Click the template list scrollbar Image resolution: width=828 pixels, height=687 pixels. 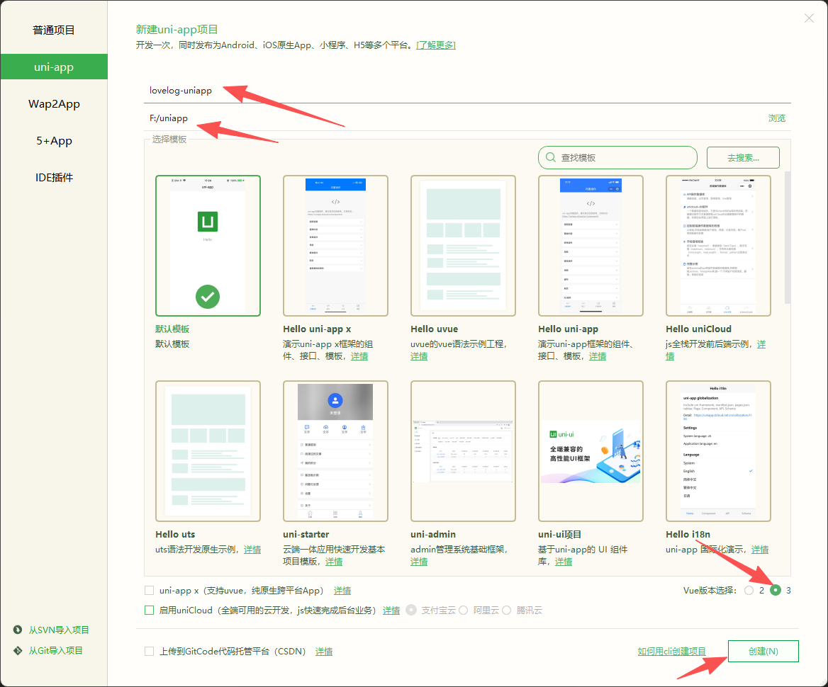point(788,237)
